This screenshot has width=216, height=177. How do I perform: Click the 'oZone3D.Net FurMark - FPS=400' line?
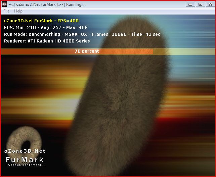coord(41,21)
